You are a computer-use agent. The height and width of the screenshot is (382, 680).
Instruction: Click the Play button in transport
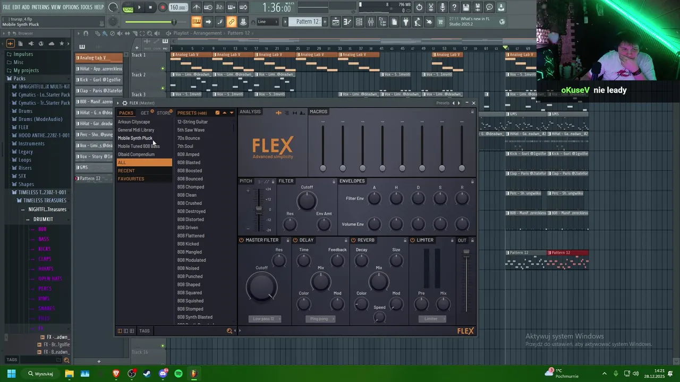pyautogui.click(x=139, y=7)
